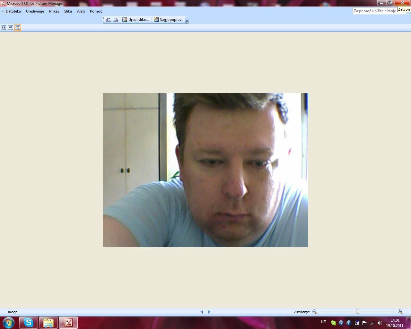411x329 pixels.
Task: Switch to single picture view
Action: tap(18, 28)
